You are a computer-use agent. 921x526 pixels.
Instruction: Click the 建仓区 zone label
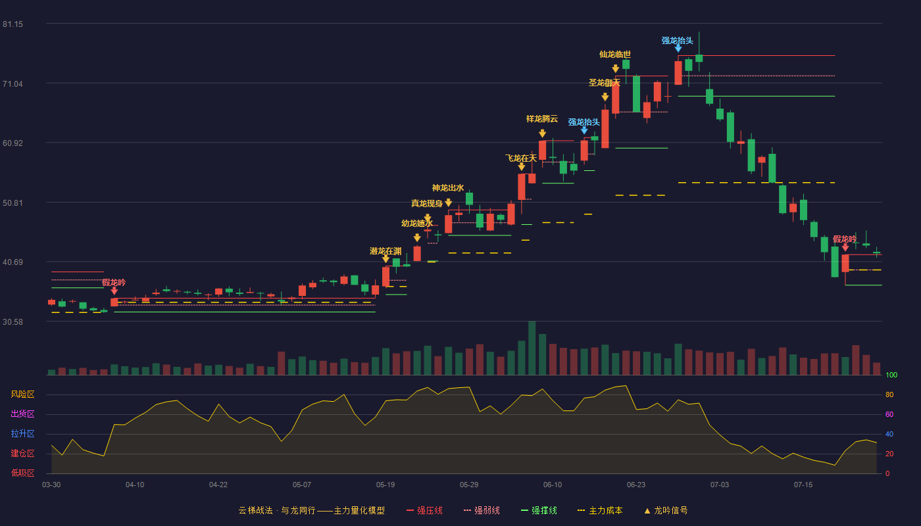click(x=22, y=454)
